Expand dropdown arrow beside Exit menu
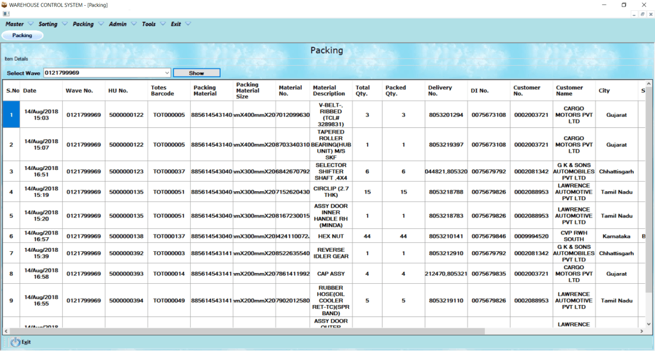Image resolution: width=655 pixels, height=351 pixels. (x=189, y=24)
